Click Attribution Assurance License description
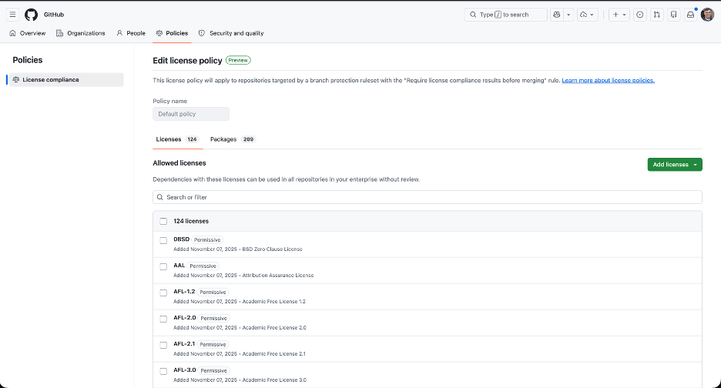 pos(278,276)
